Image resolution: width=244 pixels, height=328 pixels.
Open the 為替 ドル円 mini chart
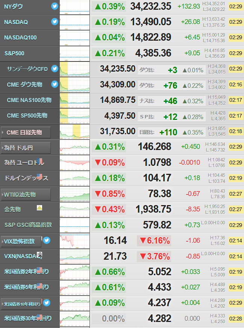click(x=75, y=147)
